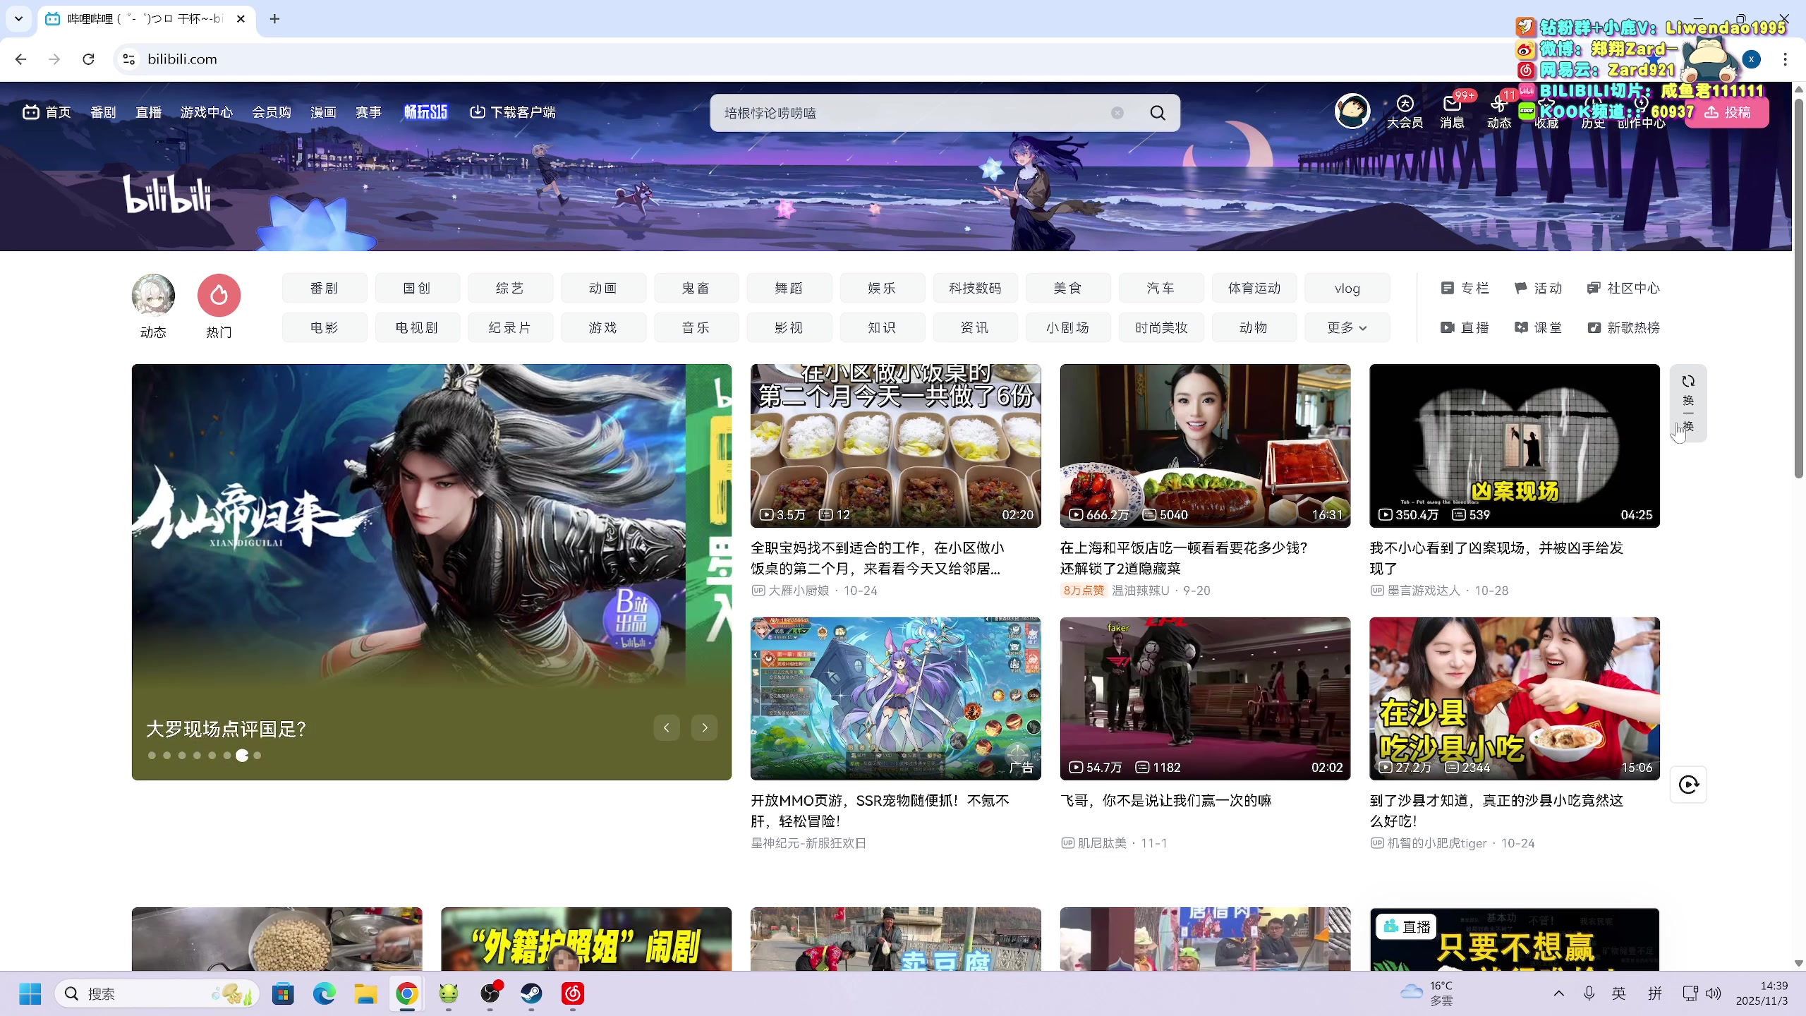Click the 大会员 membership icon
The image size is (1806, 1016).
(x=1405, y=104)
